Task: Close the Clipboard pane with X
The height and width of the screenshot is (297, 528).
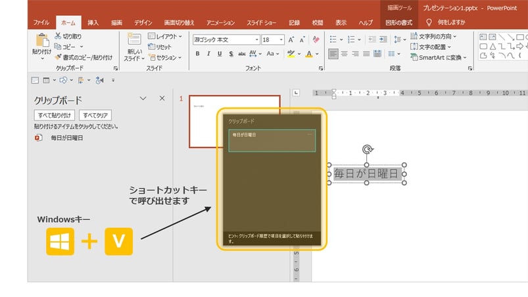Action: [x=162, y=98]
